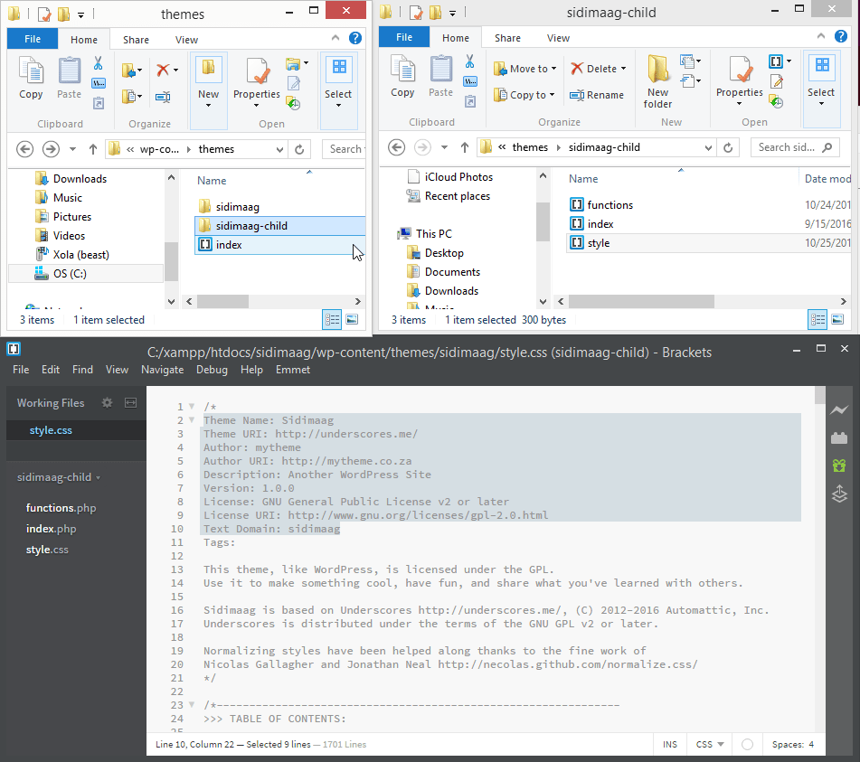
Task: Select This PC in sidimaag-child navigation pane
Action: click(x=433, y=234)
